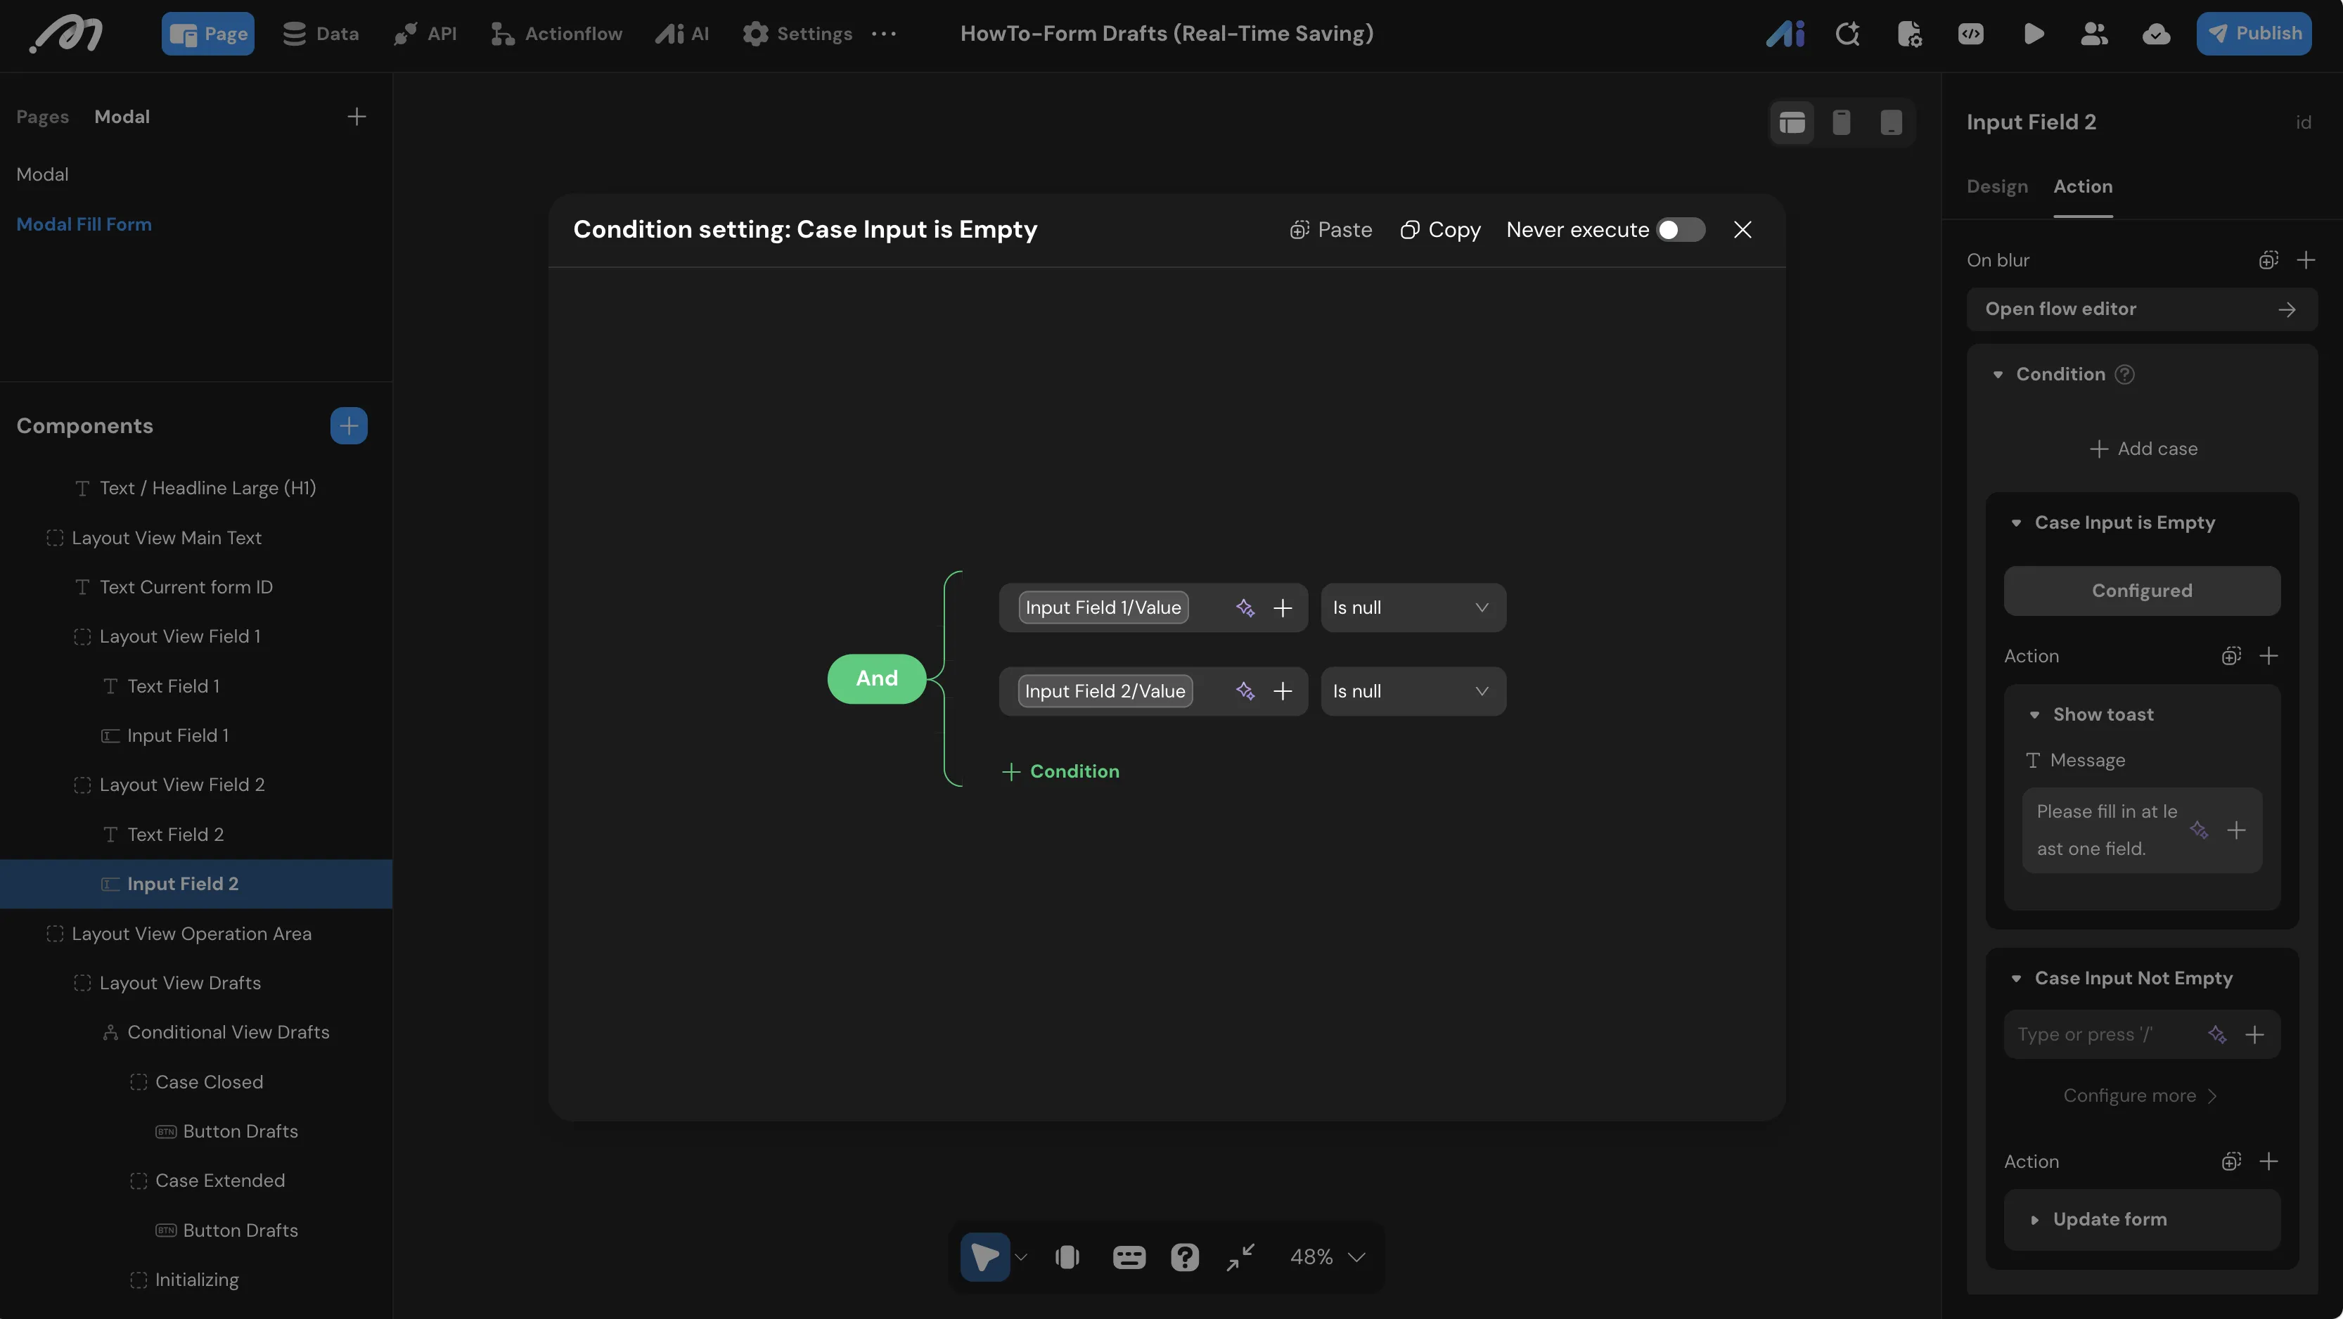
Task: Add action with plus next to On blur
Action: (x=2306, y=260)
